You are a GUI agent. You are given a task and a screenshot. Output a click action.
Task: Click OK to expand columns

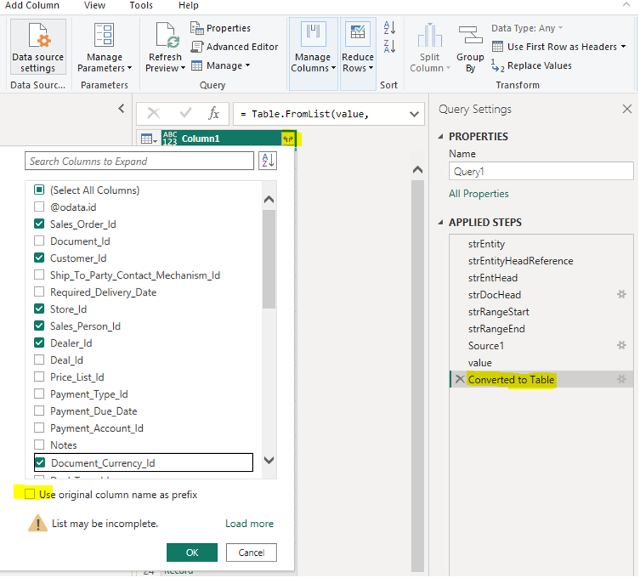click(192, 552)
